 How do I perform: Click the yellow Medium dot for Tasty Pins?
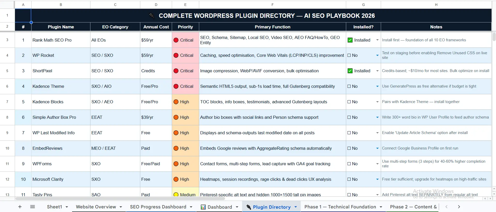pyautogui.click(x=176, y=194)
